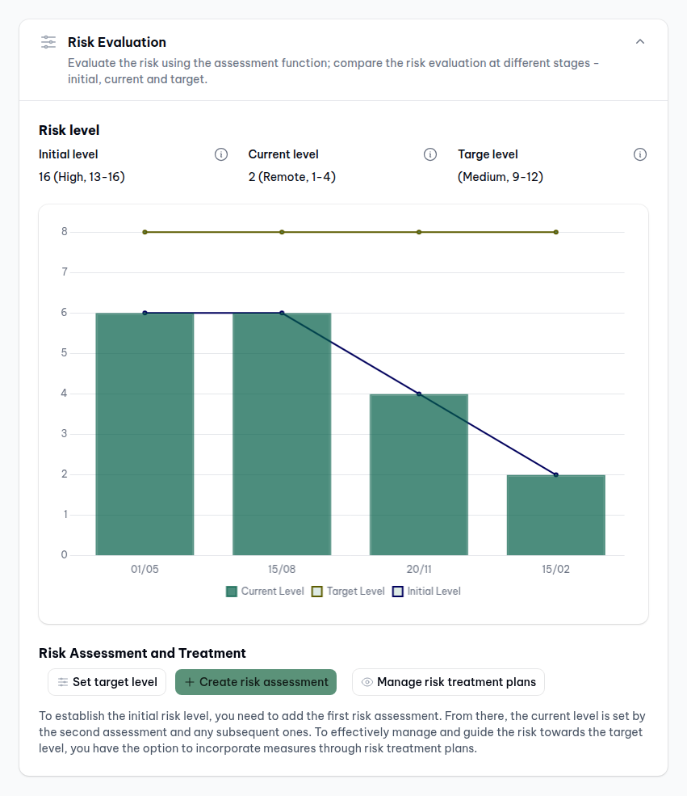The width and height of the screenshot is (687, 796).
Task: Click the Manage risk treatment plans button
Action: click(x=448, y=682)
